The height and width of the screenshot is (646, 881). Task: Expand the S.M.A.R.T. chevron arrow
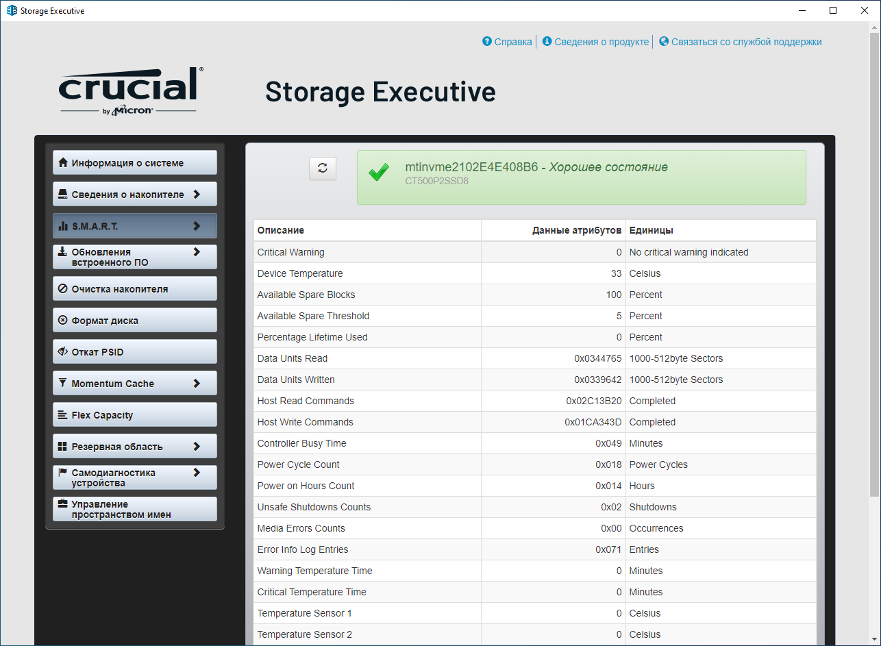tap(197, 226)
